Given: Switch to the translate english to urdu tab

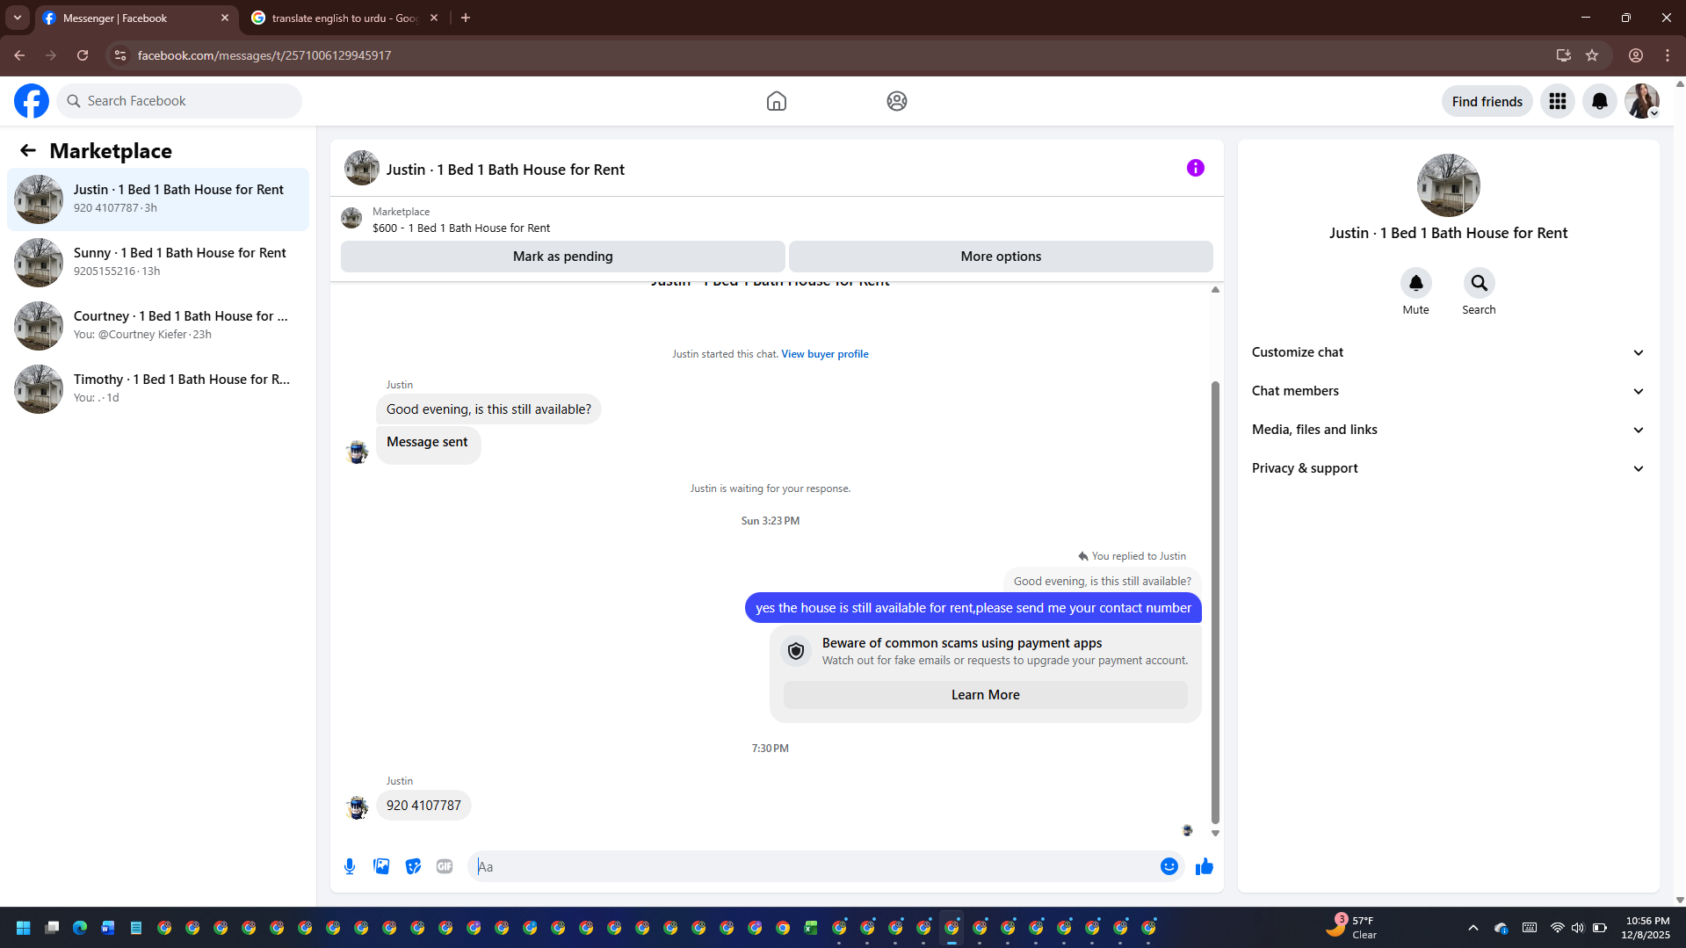Looking at the screenshot, I should click(344, 18).
